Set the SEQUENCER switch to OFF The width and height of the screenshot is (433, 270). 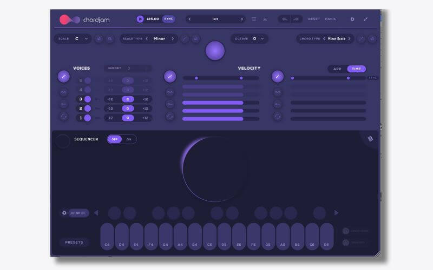point(115,139)
